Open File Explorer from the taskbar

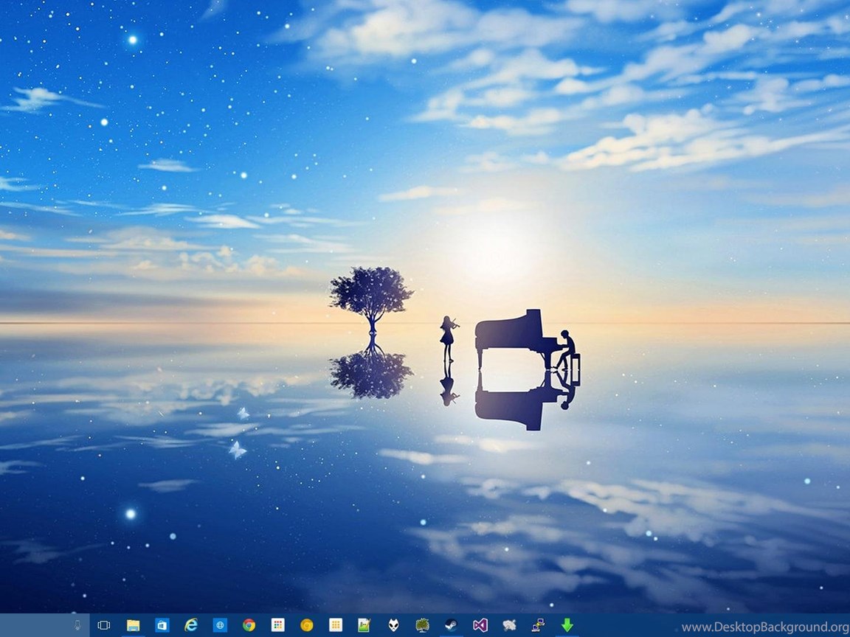[x=133, y=626]
